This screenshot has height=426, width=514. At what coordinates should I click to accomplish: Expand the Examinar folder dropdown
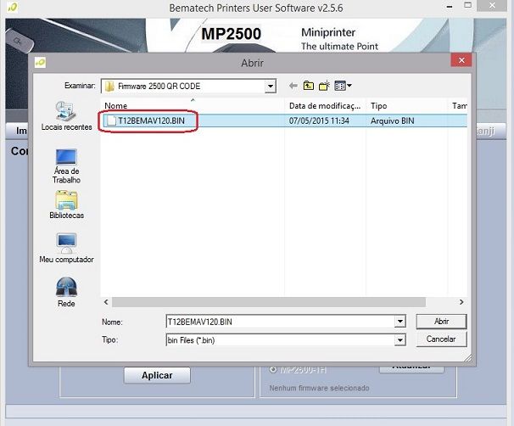270,86
